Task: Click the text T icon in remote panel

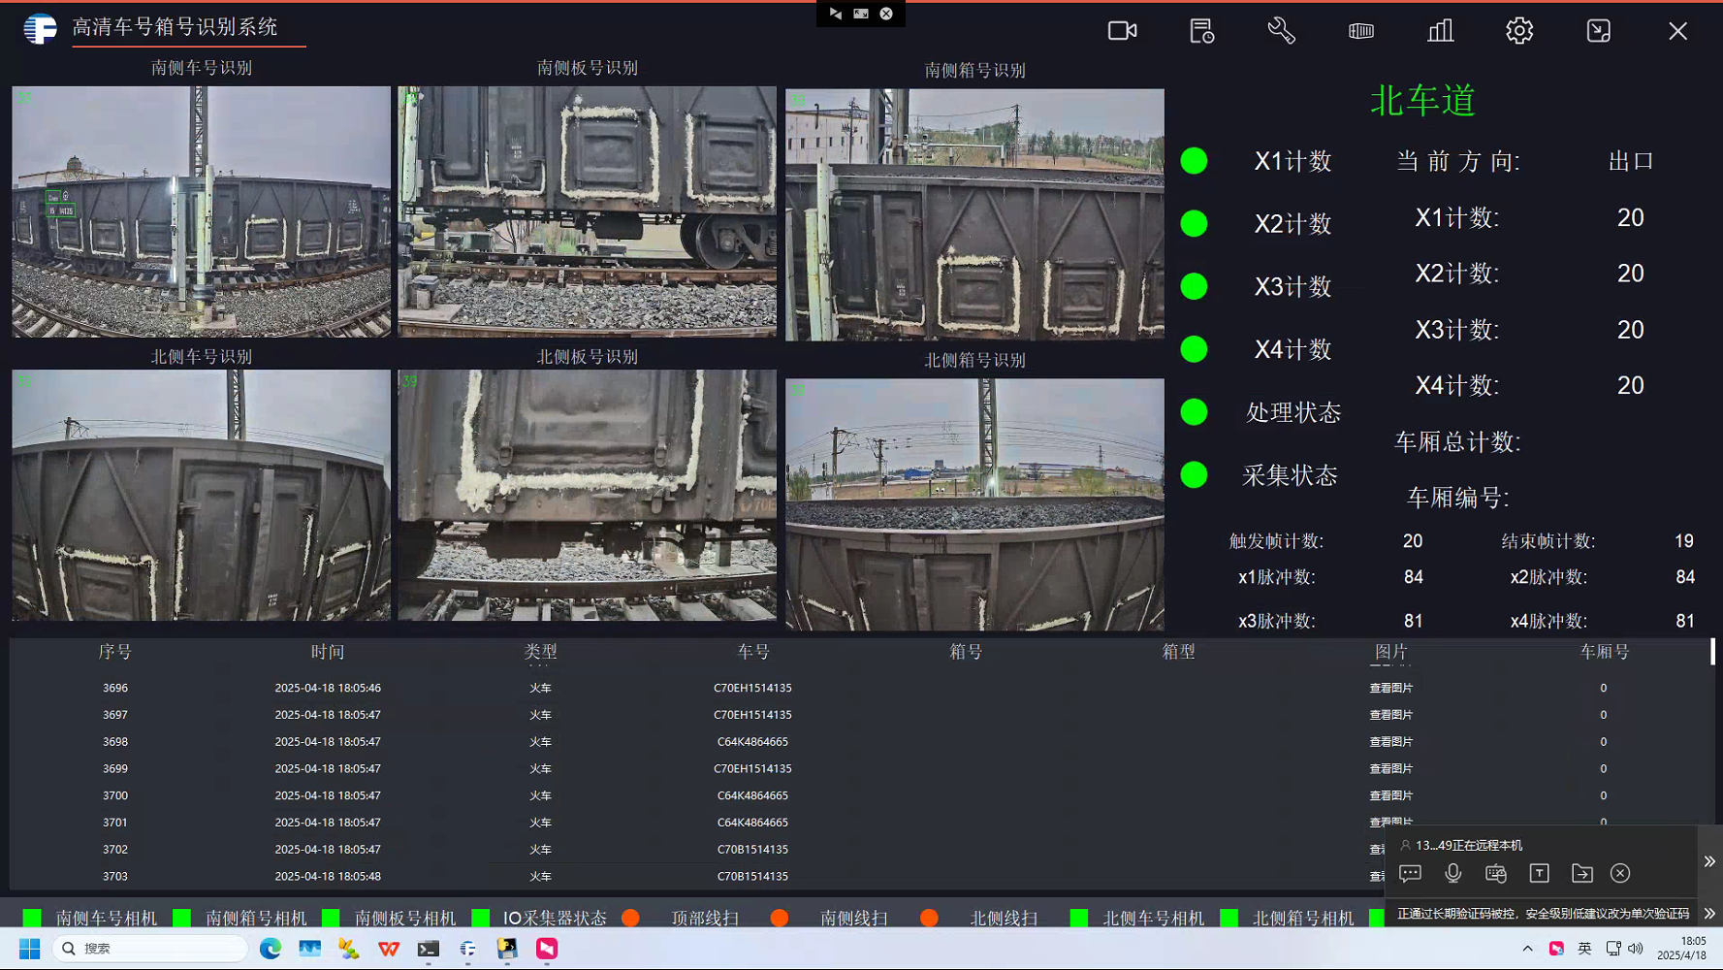Action: pyautogui.click(x=1539, y=873)
